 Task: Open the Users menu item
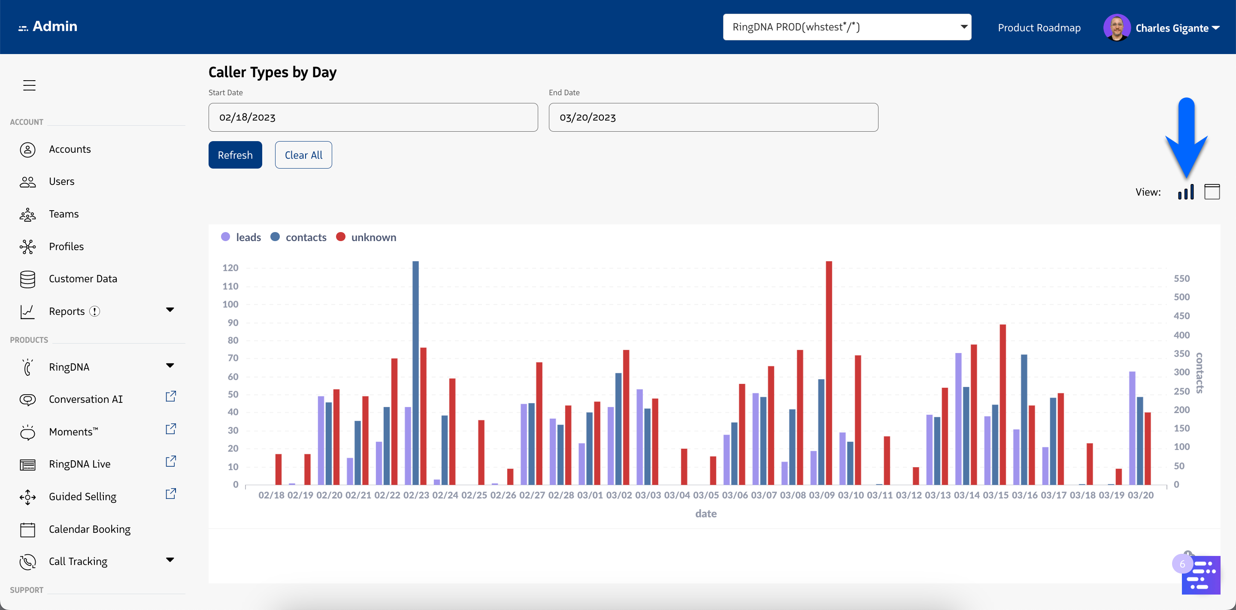click(61, 181)
